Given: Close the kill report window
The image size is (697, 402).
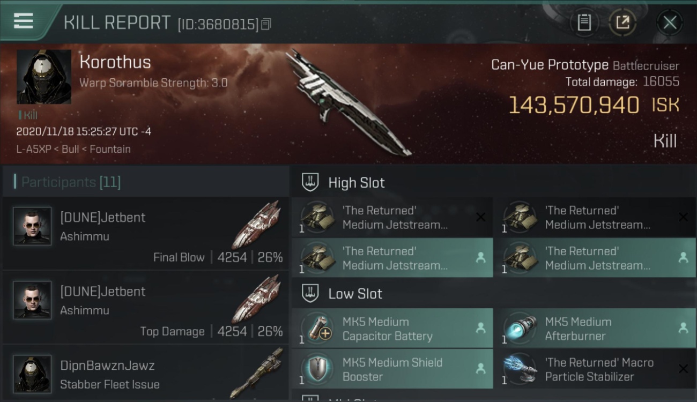Looking at the screenshot, I should 670,23.
